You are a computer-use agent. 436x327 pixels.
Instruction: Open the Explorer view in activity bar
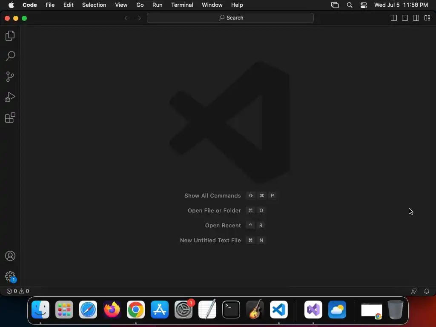(10, 36)
